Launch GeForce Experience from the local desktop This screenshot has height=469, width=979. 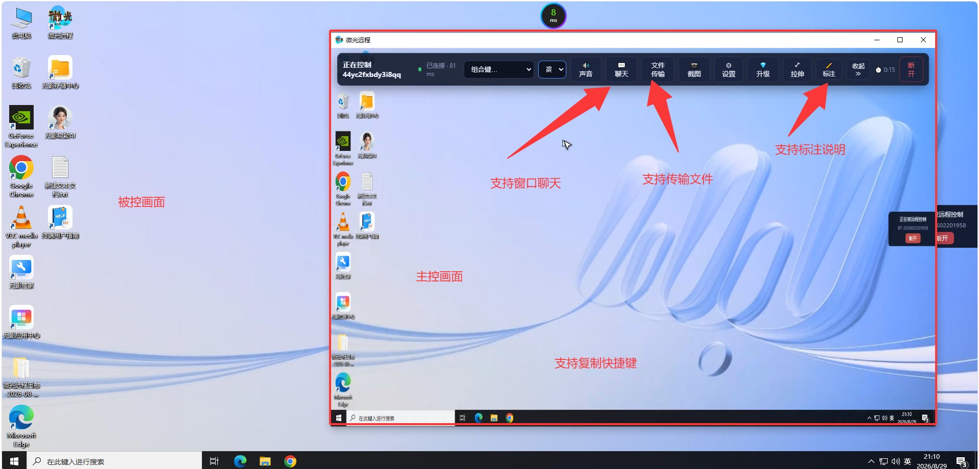(21, 126)
